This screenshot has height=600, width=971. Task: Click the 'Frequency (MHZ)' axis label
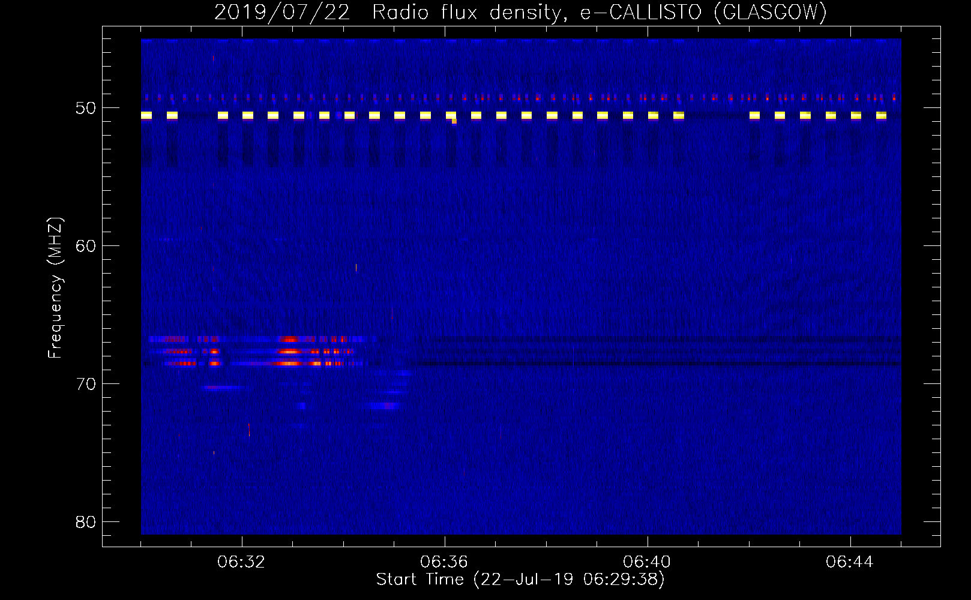pyautogui.click(x=55, y=288)
